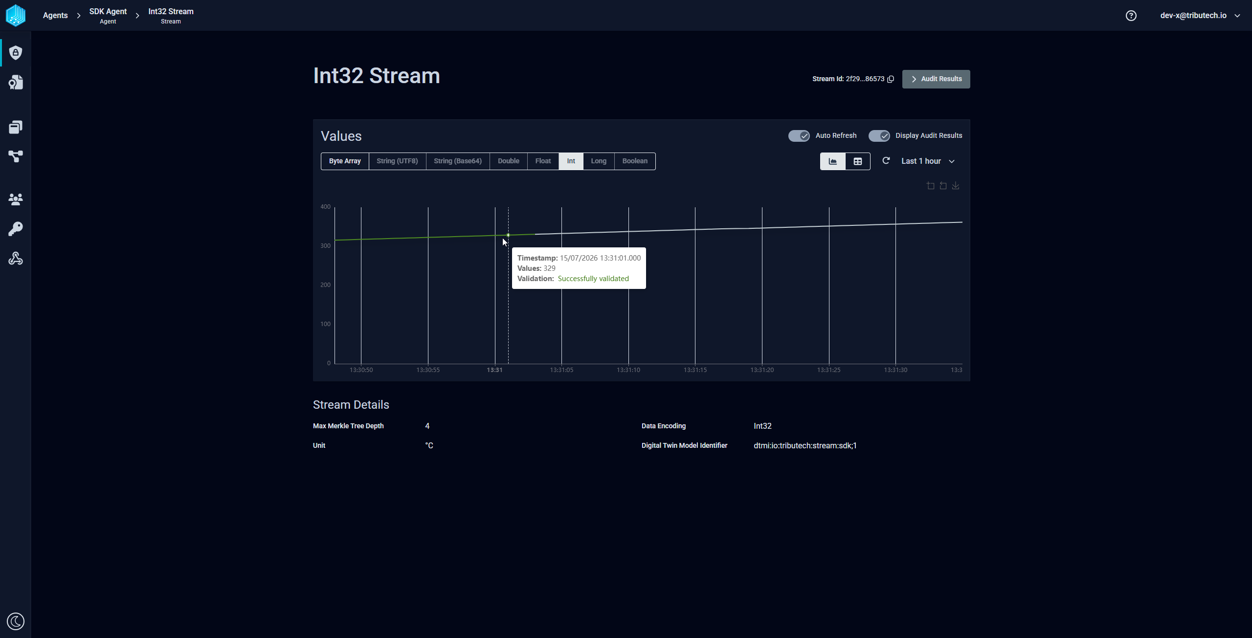Copy the Stream Id to clipboard
The height and width of the screenshot is (638, 1252).
(891, 79)
